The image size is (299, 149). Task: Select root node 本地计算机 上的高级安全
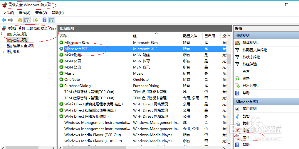pos(31,28)
